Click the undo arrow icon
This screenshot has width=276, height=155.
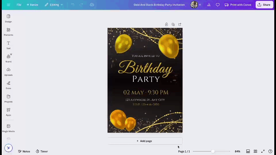coord(73,5)
